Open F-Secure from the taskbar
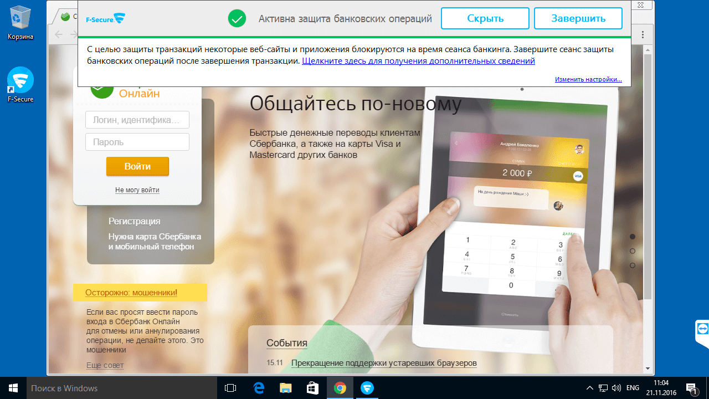 (x=367, y=388)
